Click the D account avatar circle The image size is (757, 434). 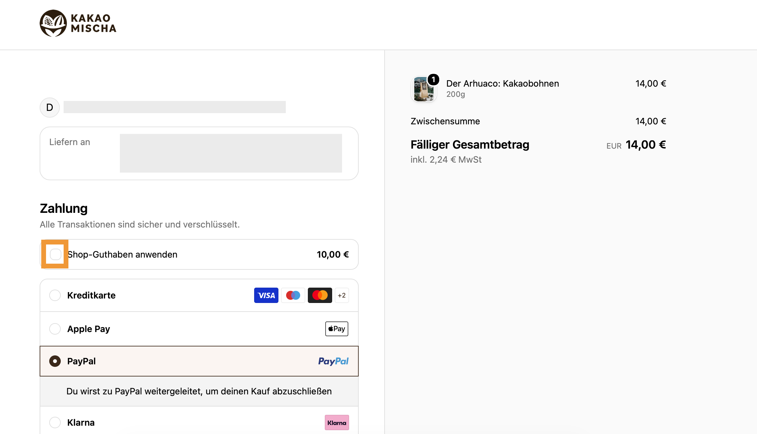[x=50, y=107]
